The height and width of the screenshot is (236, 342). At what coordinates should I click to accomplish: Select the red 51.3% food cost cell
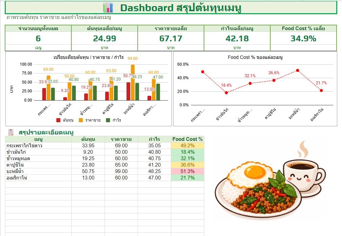[x=188, y=171]
